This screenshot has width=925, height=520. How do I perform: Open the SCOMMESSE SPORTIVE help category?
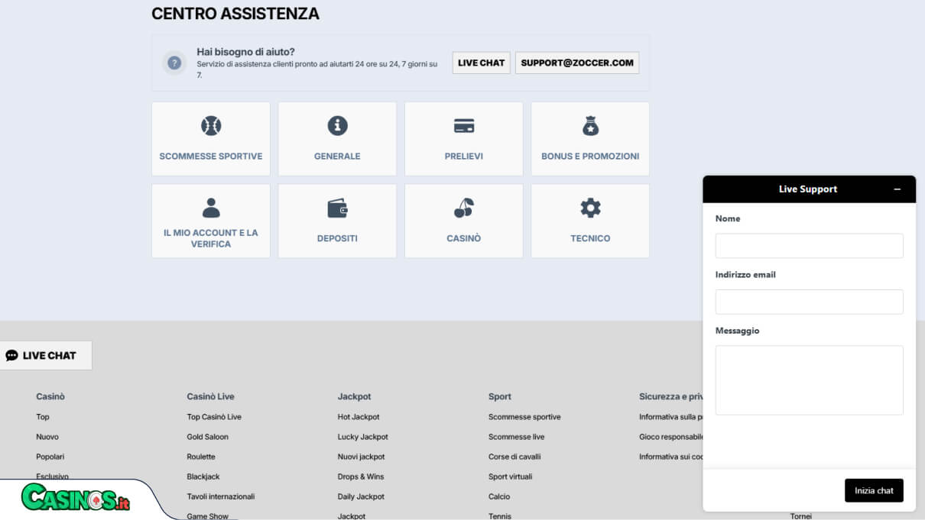211,138
